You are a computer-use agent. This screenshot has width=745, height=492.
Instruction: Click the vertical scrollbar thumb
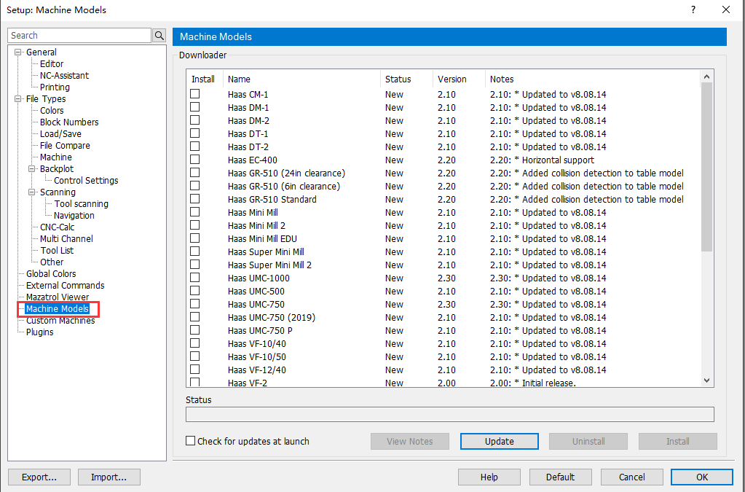coord(706,167)
